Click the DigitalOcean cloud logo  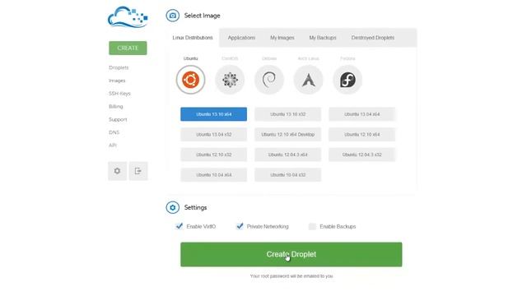128,16
